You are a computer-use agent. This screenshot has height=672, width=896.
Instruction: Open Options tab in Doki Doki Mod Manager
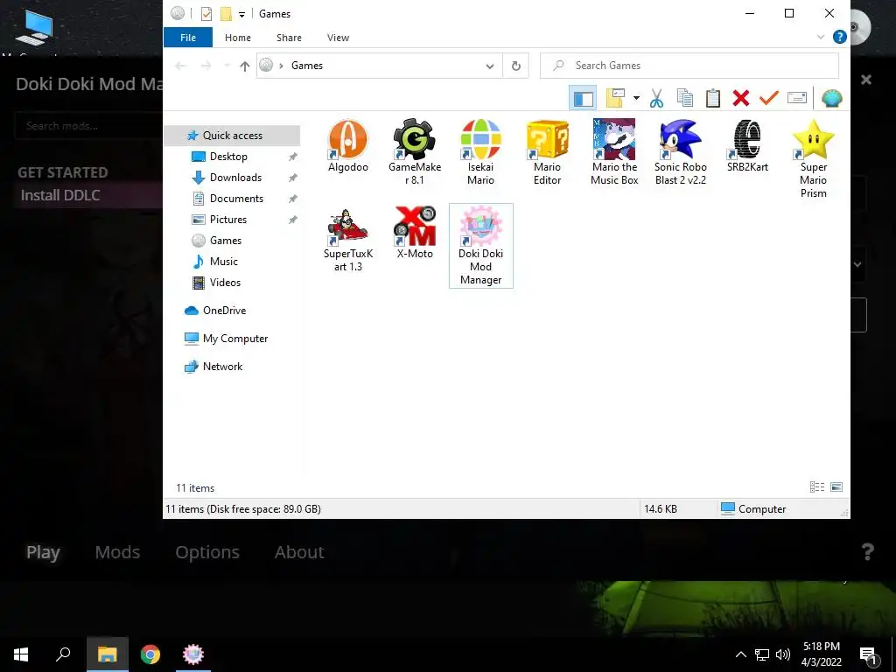207,552
